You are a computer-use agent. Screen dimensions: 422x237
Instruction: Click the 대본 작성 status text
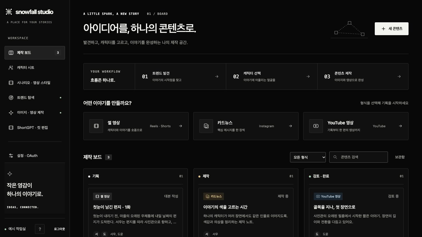pyautogui.click(x=171, y=196)
